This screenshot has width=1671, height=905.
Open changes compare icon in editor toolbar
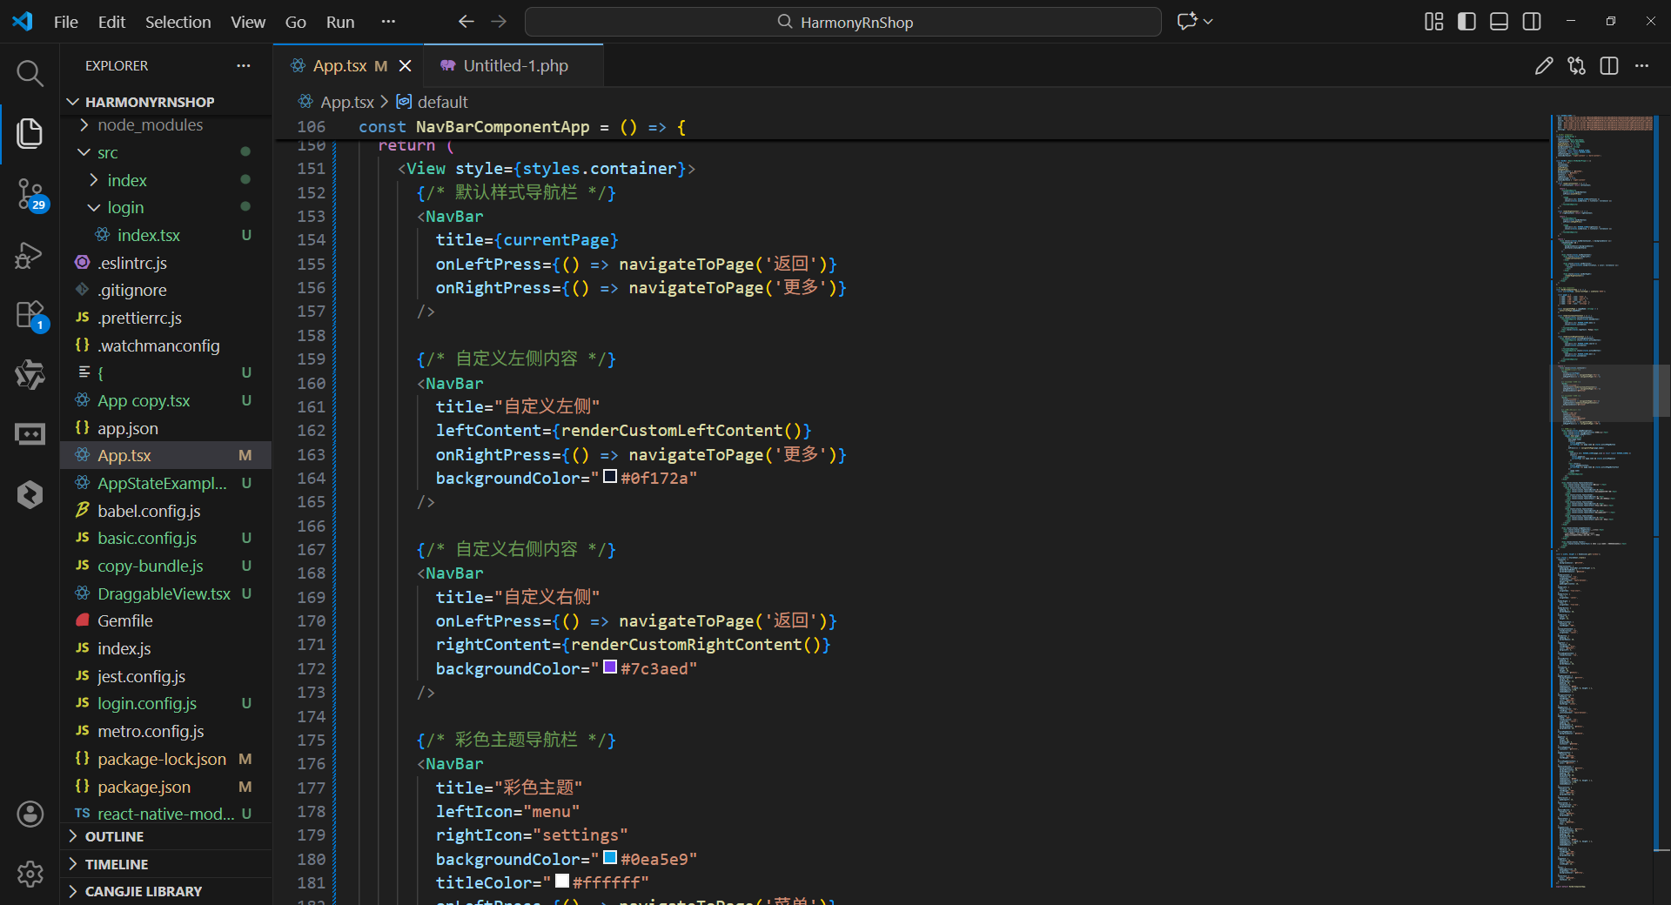1576,66
